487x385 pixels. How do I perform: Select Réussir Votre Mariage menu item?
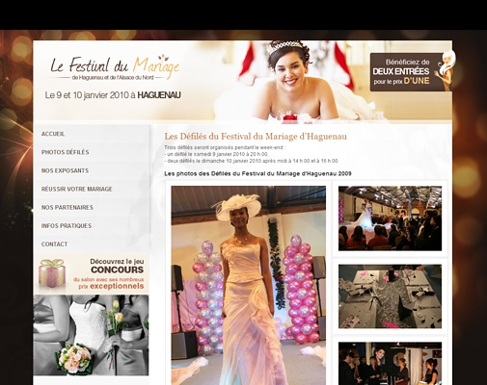click(x=77, y=189)
